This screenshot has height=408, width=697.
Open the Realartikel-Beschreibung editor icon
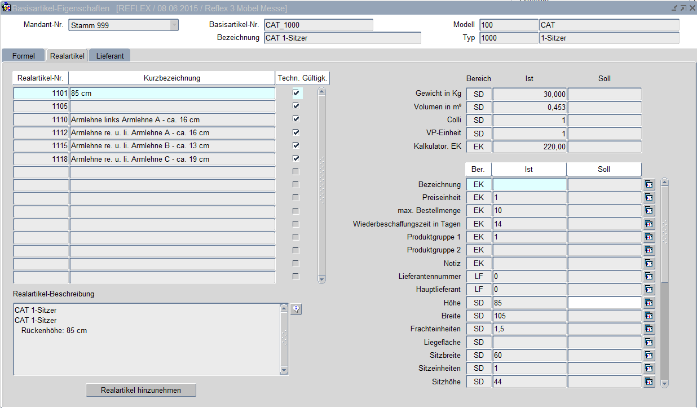pyautogui.click(x=297, y=309)
